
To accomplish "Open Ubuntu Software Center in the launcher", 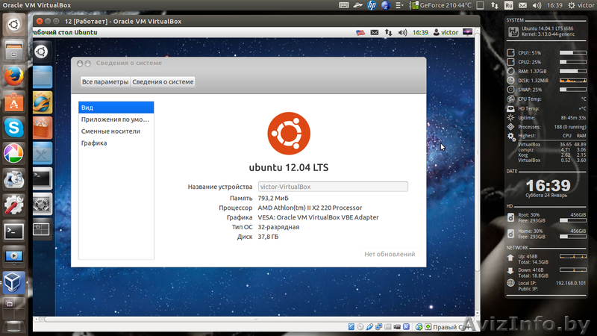I will [x=13, y=102].
